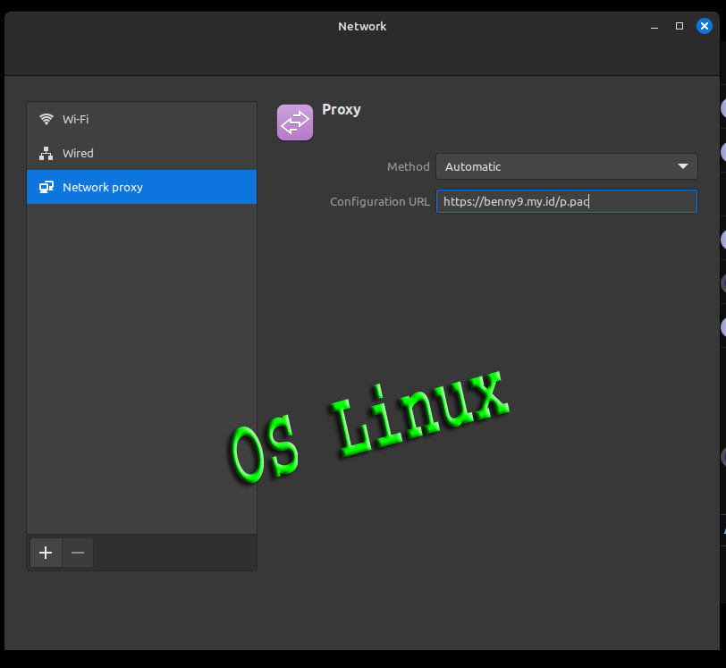This screenshot has height=668, width=726.
Task: Click the Network proxy computer icon
Action: click(46, 187)
